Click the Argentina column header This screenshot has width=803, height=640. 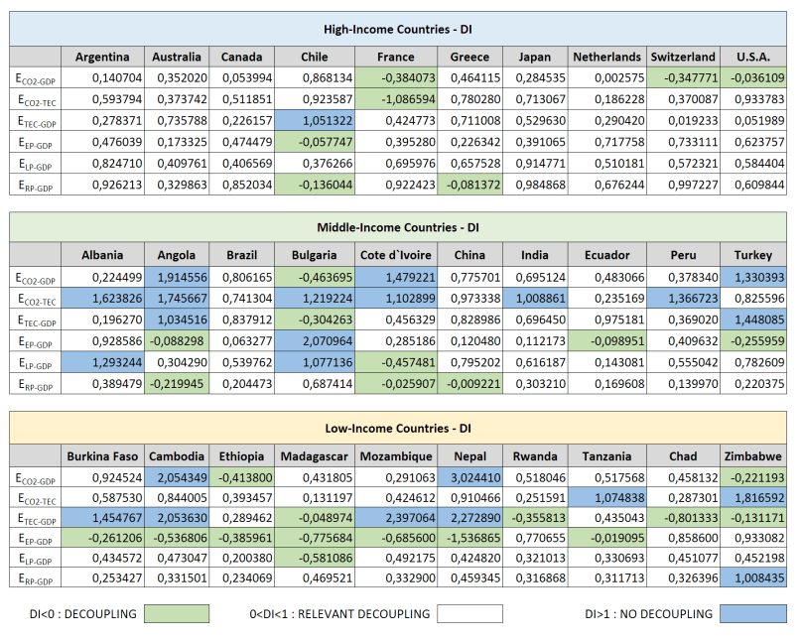[x=101, y=57]
